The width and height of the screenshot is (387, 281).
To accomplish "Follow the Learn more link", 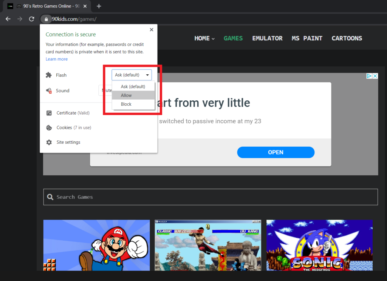I will coord(57,59).
